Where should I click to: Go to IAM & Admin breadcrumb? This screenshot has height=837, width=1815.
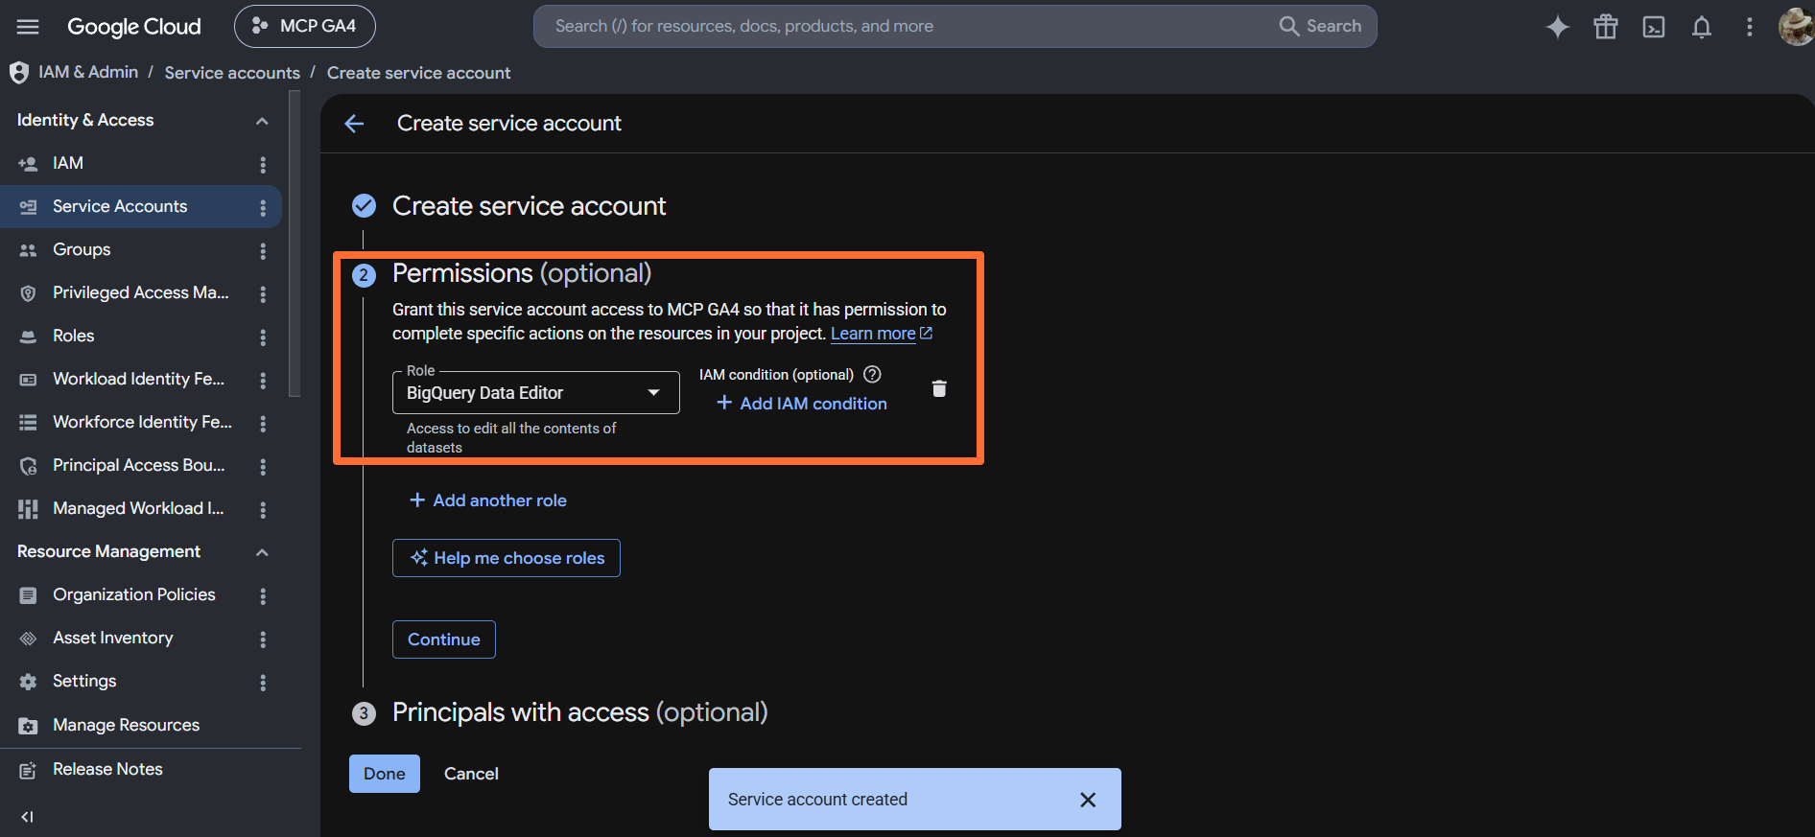coord(88,73)
